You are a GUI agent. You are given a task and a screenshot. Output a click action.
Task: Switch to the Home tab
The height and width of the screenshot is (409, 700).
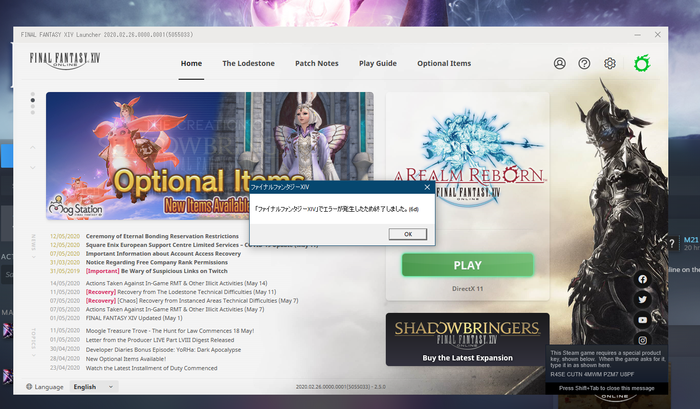click(x=191, y=63)
